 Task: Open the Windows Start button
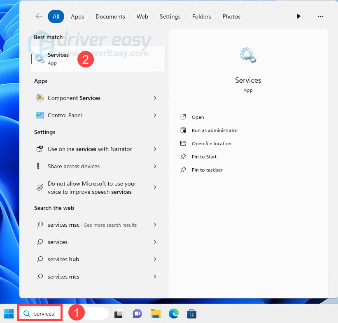pyautogui.click(x=9, y=314)
